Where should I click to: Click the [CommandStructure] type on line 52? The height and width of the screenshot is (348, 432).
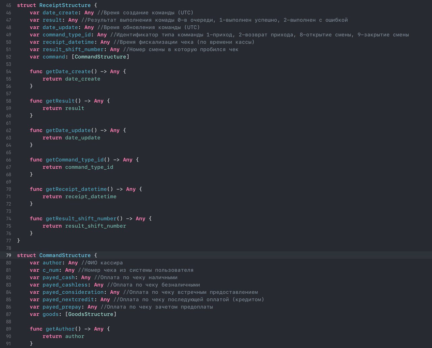[100, 57]
